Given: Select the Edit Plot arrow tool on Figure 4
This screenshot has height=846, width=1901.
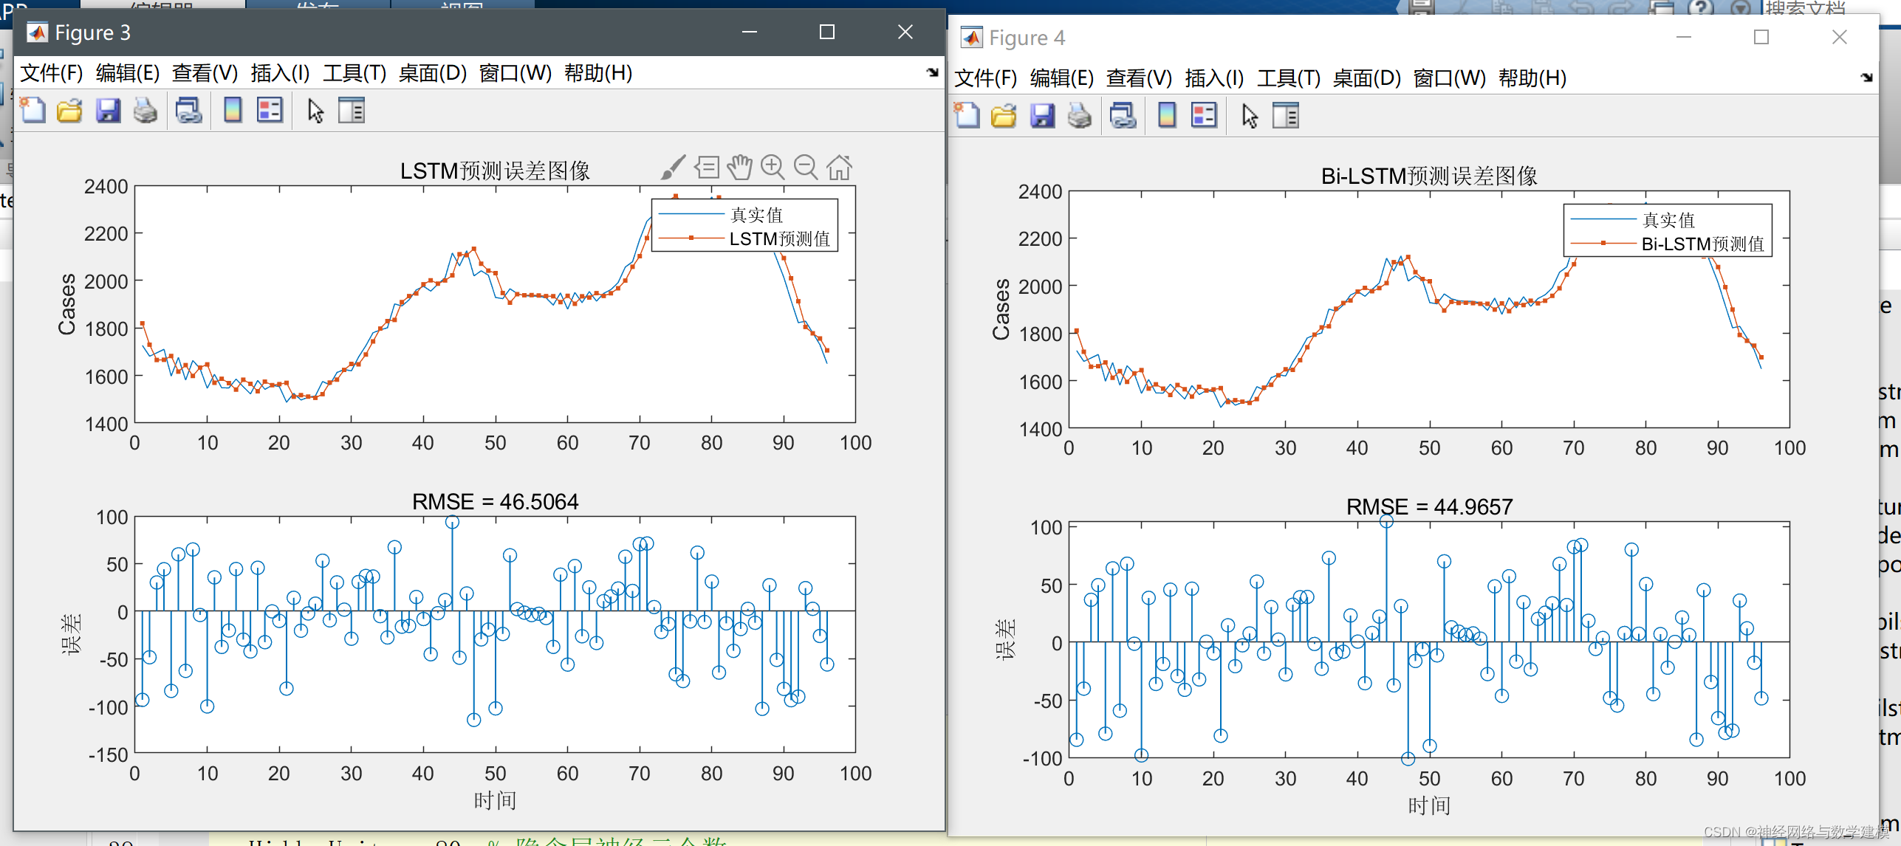Looking at the screenshot, I should pyautogui.click(x=1249, y=115).
